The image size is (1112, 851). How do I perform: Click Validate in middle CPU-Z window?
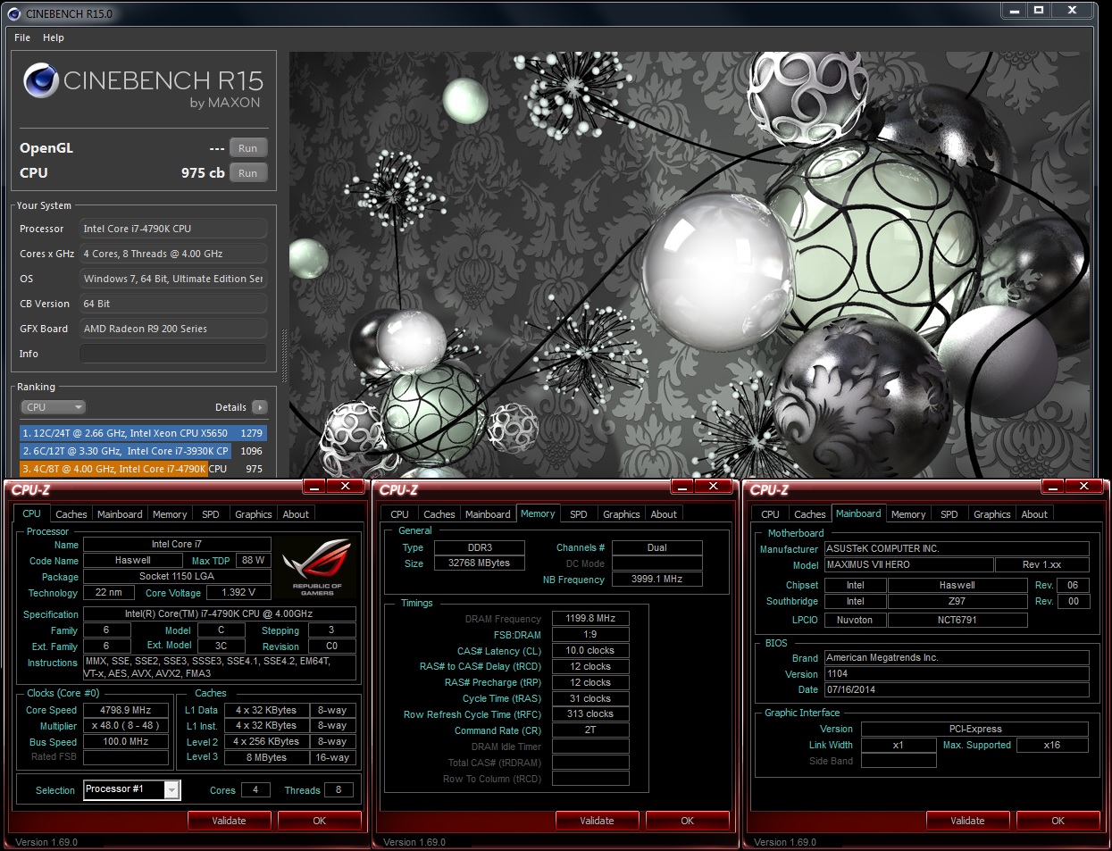(x=598, y=821)
